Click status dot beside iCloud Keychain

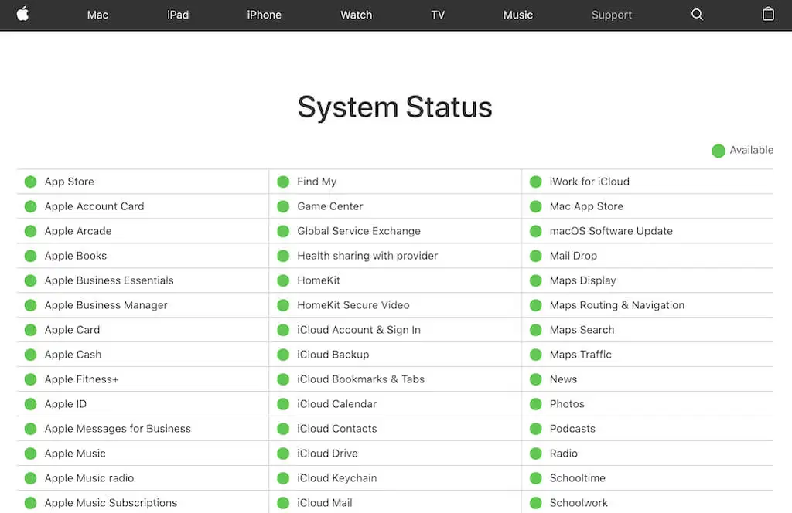click(283, 478)
